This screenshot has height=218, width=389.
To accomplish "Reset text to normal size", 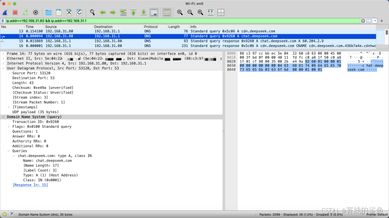I will [x=201, y=12].
